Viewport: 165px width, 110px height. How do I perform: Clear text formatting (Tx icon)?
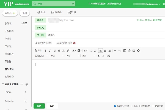64,51
